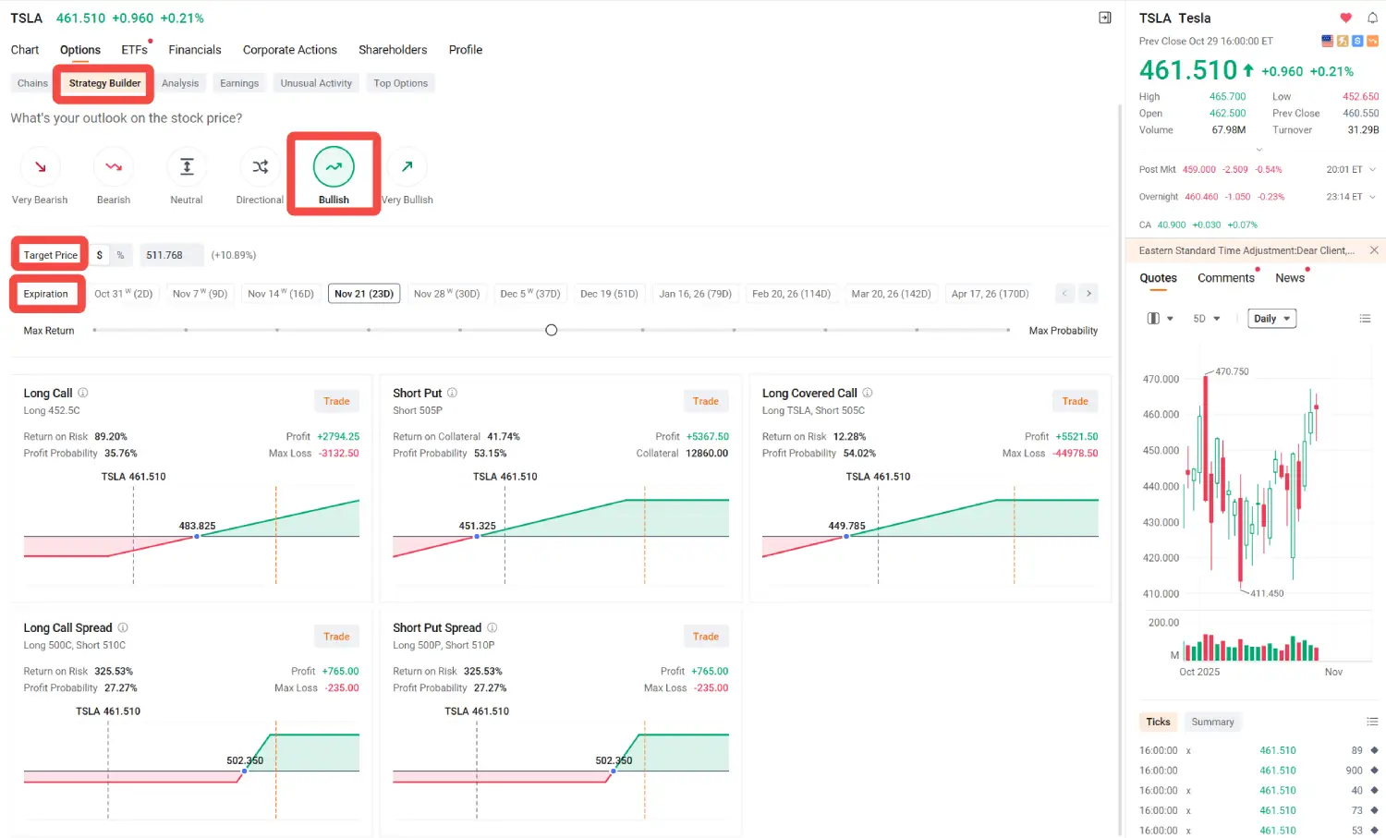Select the Very Bullish outlook icon
This screenshot has height=838, width=1386.
pyautogui.click(x=407, y=167)
